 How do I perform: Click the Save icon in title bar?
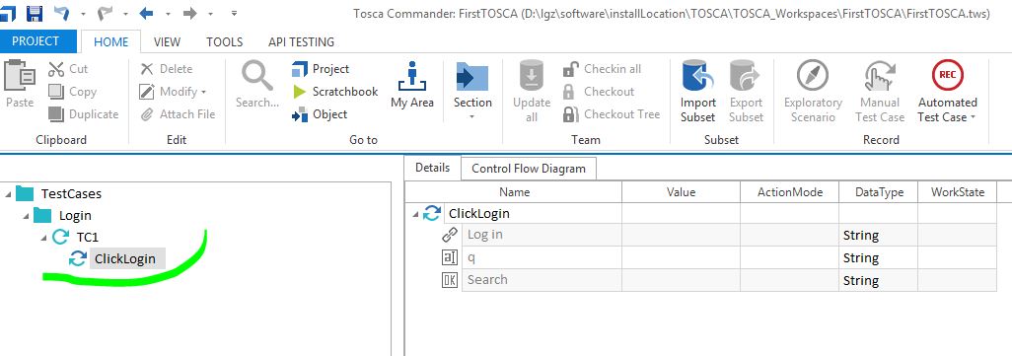[x=35, y=13]
